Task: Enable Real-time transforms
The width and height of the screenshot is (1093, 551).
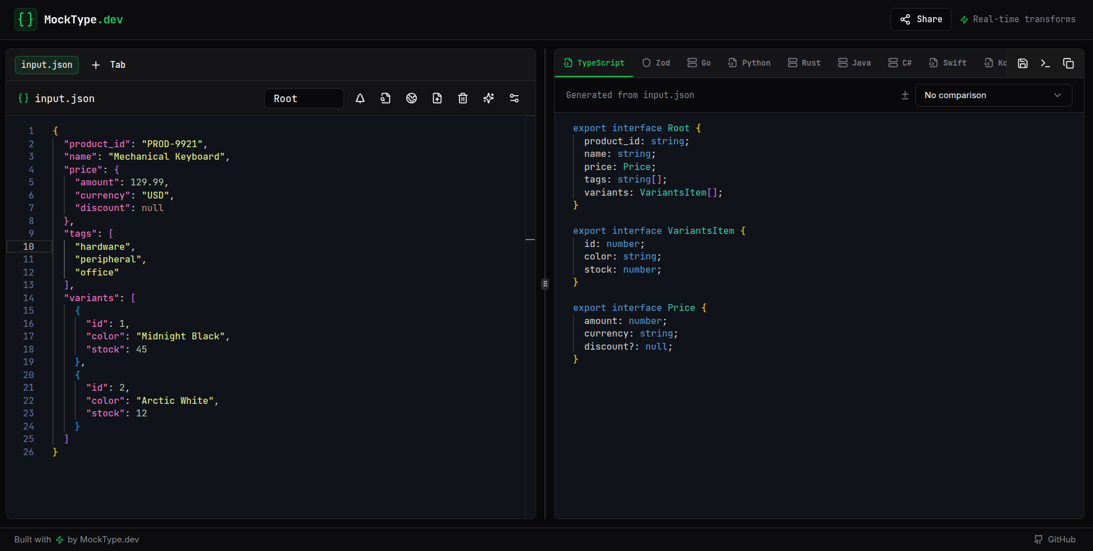Action: pyautogui.click(x=1018, y=19)
